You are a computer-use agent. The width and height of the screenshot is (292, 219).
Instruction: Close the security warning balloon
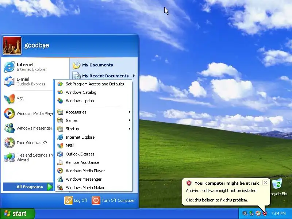click(265, 182)
